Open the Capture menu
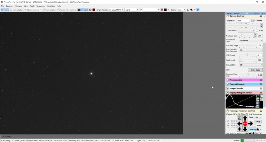 19,6
